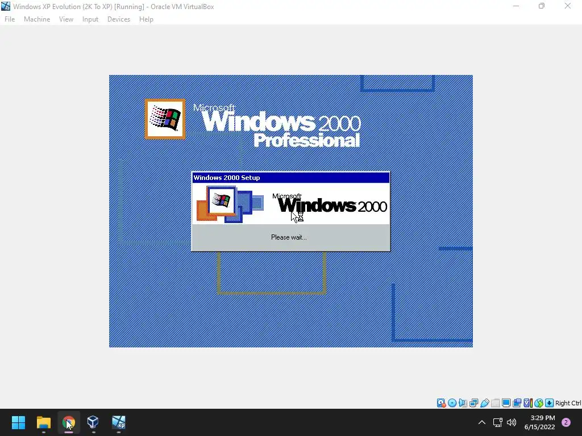The image size is (582, 436).
Task: Open the Windows Start menu
Action: pyautogui.click(x=18, y=422)
